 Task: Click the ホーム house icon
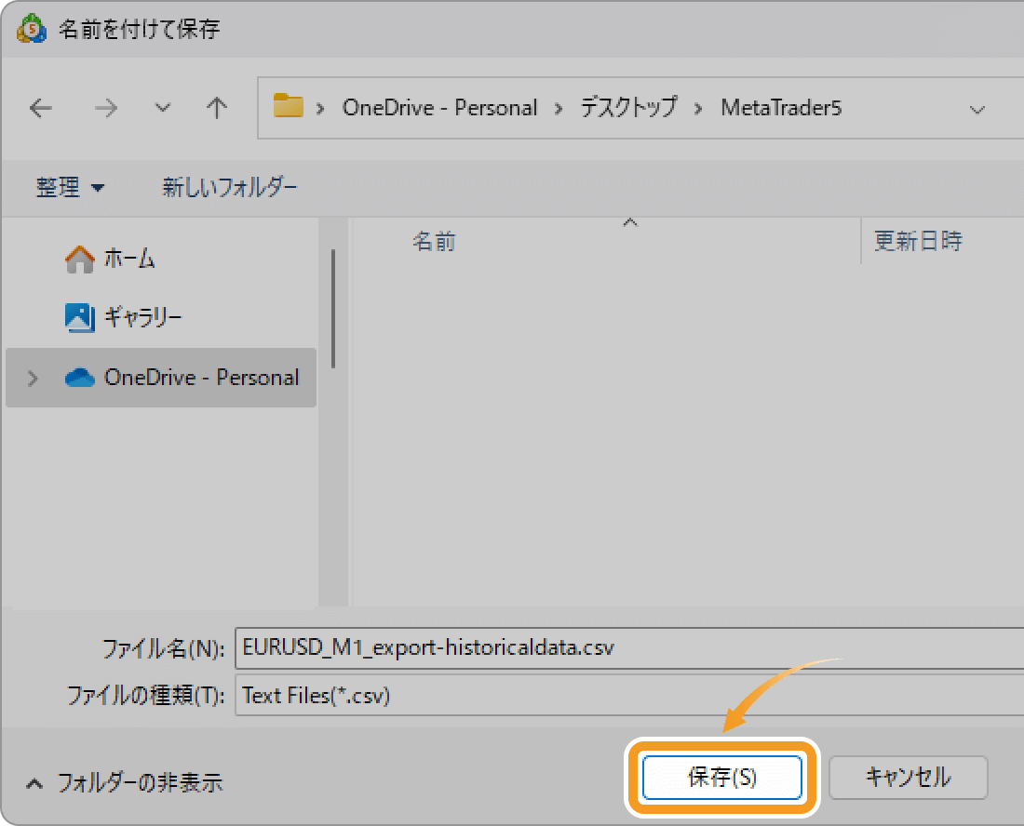tap(80, 259)
